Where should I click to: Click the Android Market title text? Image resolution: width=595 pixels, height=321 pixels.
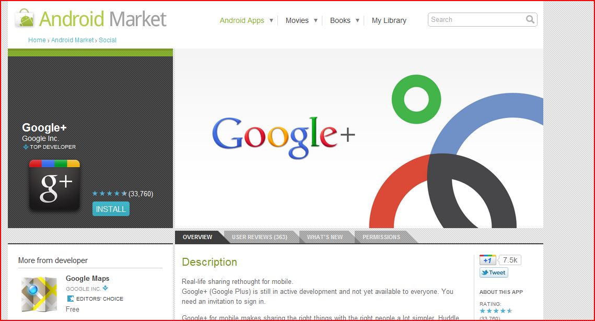[103, 19]
